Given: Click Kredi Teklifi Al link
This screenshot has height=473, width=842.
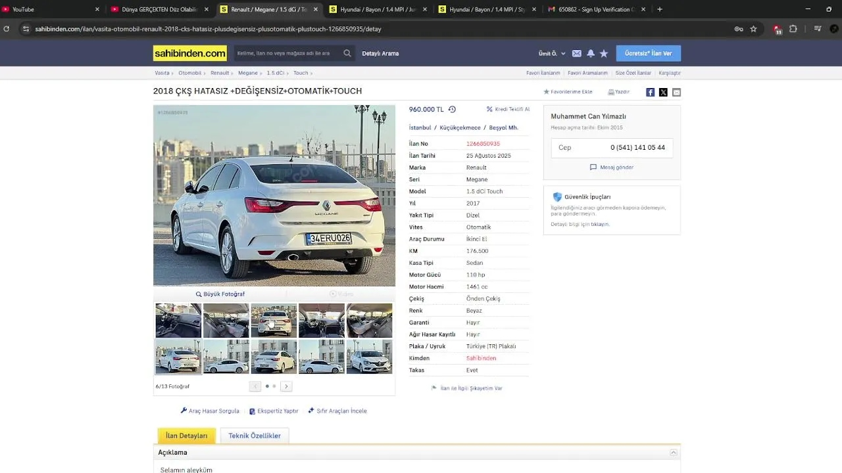Looking at the screenshot, I should (508, 109).
